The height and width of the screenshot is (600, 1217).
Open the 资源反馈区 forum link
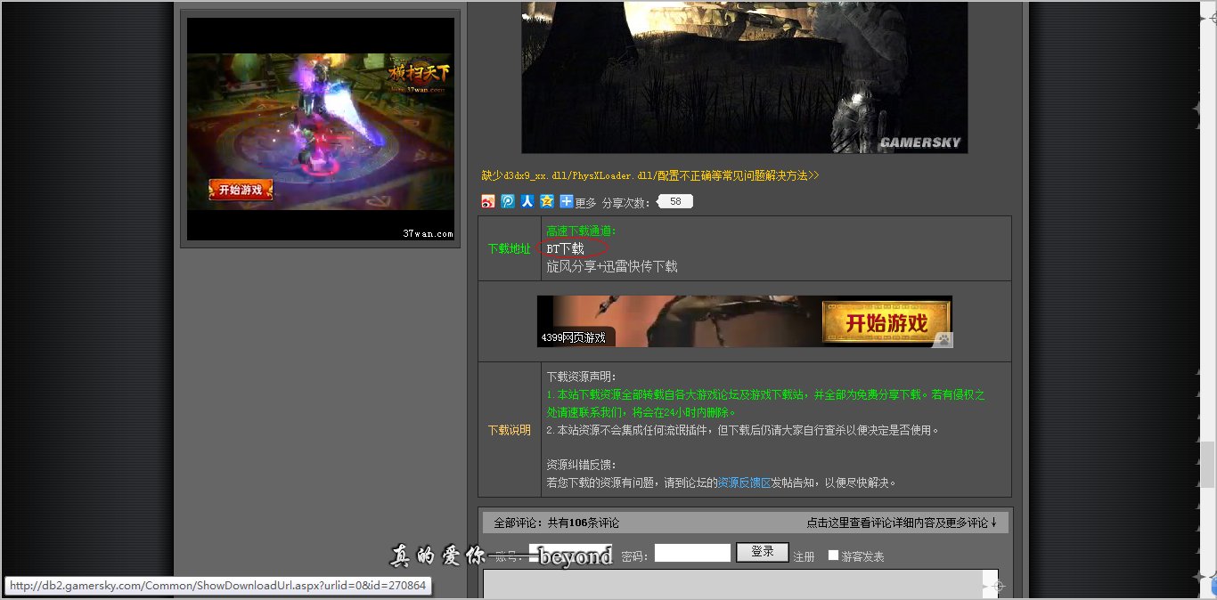click(744, 482)
